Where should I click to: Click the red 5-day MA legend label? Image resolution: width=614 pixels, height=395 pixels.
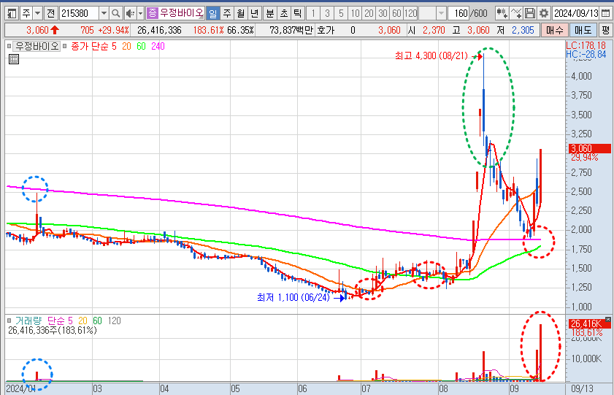coord(114,46)
